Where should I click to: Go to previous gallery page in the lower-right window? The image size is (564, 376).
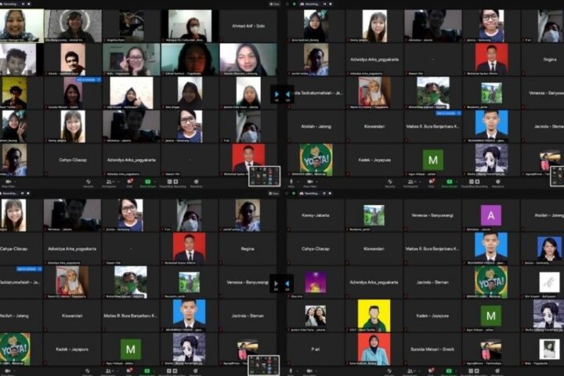287,284
